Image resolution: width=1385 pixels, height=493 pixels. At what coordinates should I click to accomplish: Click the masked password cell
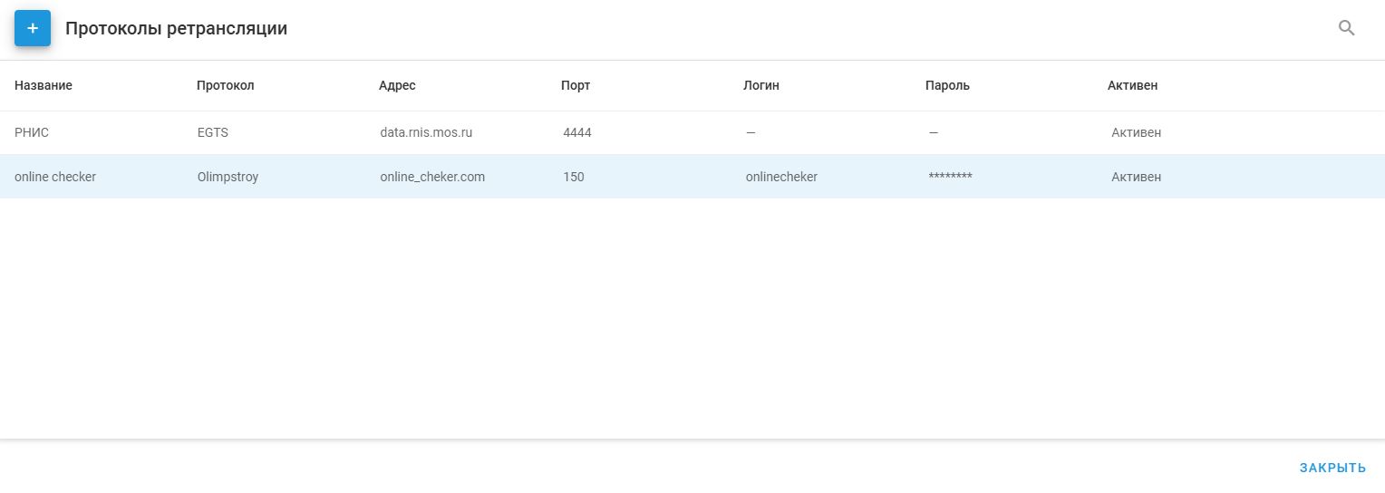[x=950, y=177]
